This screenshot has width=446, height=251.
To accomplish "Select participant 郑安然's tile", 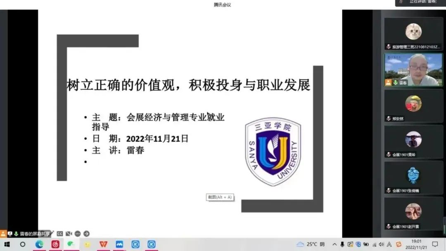I will coord(413,106).
